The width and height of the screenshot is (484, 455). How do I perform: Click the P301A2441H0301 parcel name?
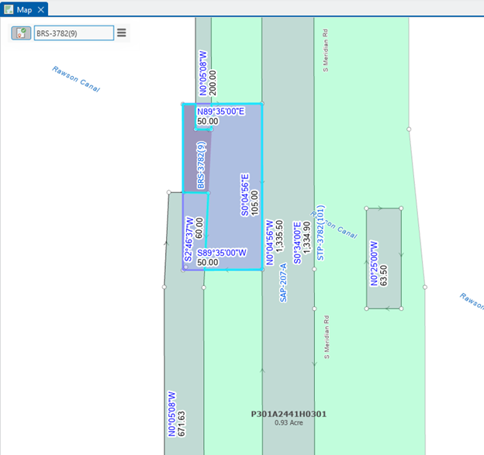(x=289, y=414)
